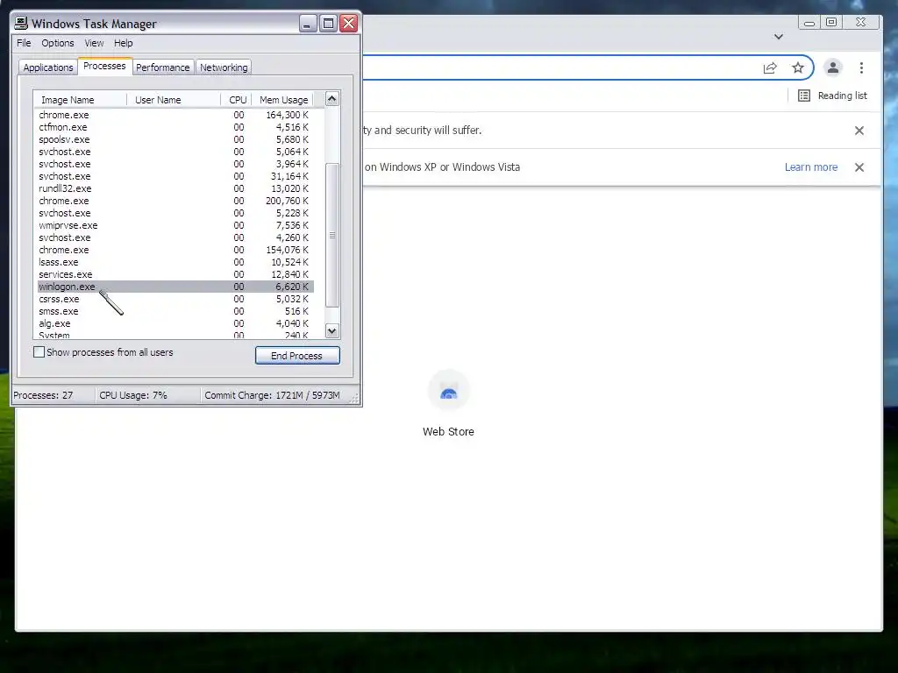Bookmark this tab star icon
The height and width of the screenshot is (673, 898).
[798, 68]
